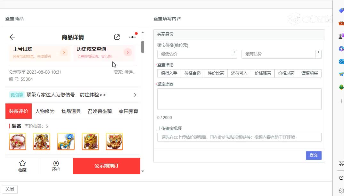Click the settings gear at bottom right sidebar
The image size is (344, 196).
click(341, 190)
